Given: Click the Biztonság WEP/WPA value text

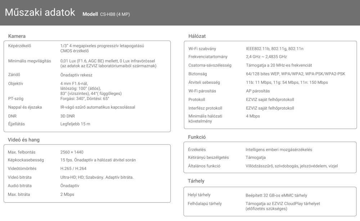Looking at the screenshot, I should point(296,74).
